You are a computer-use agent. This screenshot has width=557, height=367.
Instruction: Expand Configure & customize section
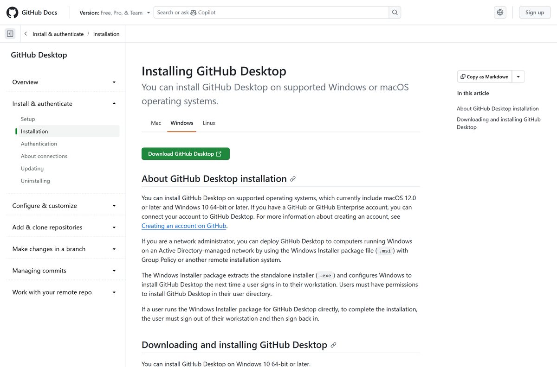click(64, 206)
